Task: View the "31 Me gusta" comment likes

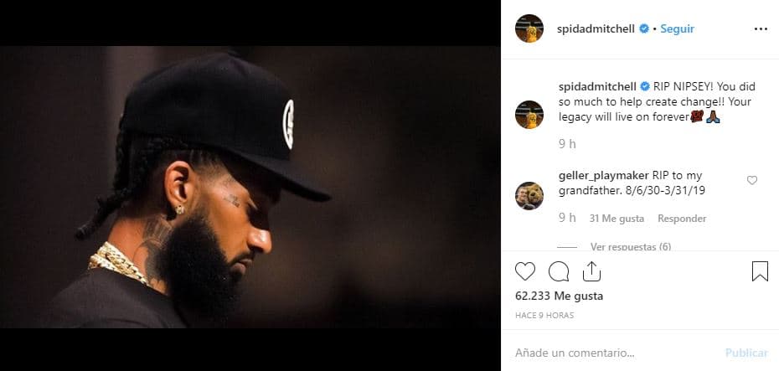Action: point(616,219)
